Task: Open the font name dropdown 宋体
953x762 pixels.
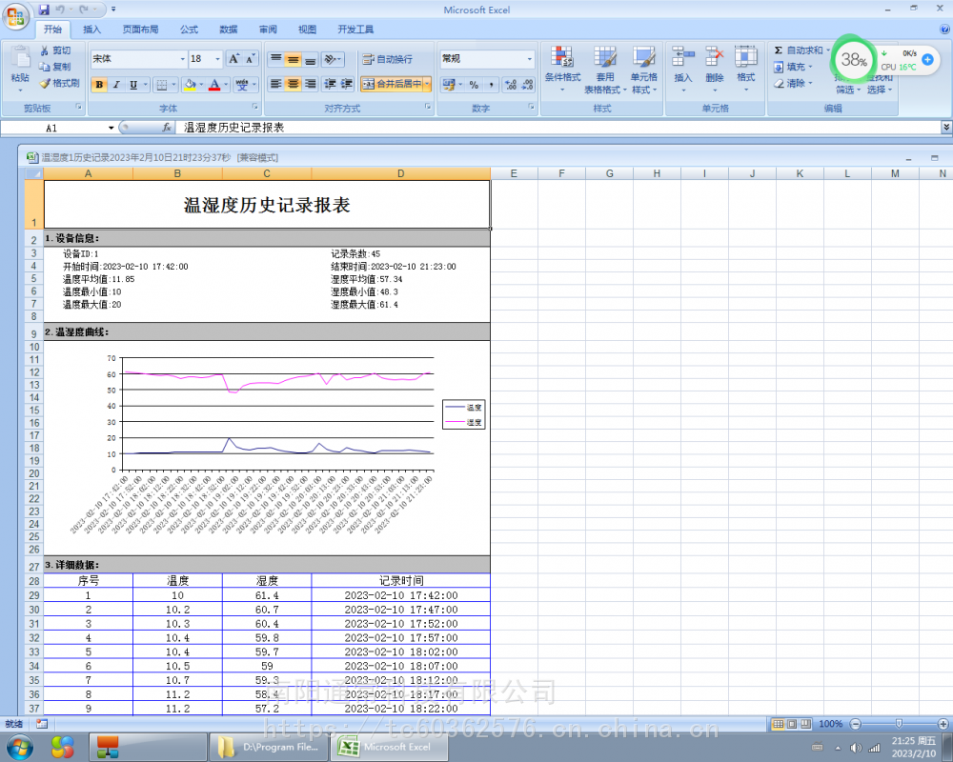Action: [136, 59]
